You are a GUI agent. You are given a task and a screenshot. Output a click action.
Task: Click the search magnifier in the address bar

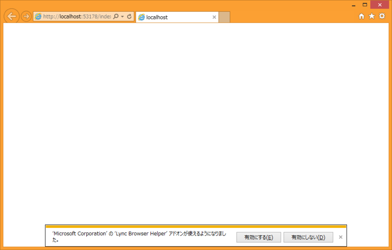(x=116, y=17)
